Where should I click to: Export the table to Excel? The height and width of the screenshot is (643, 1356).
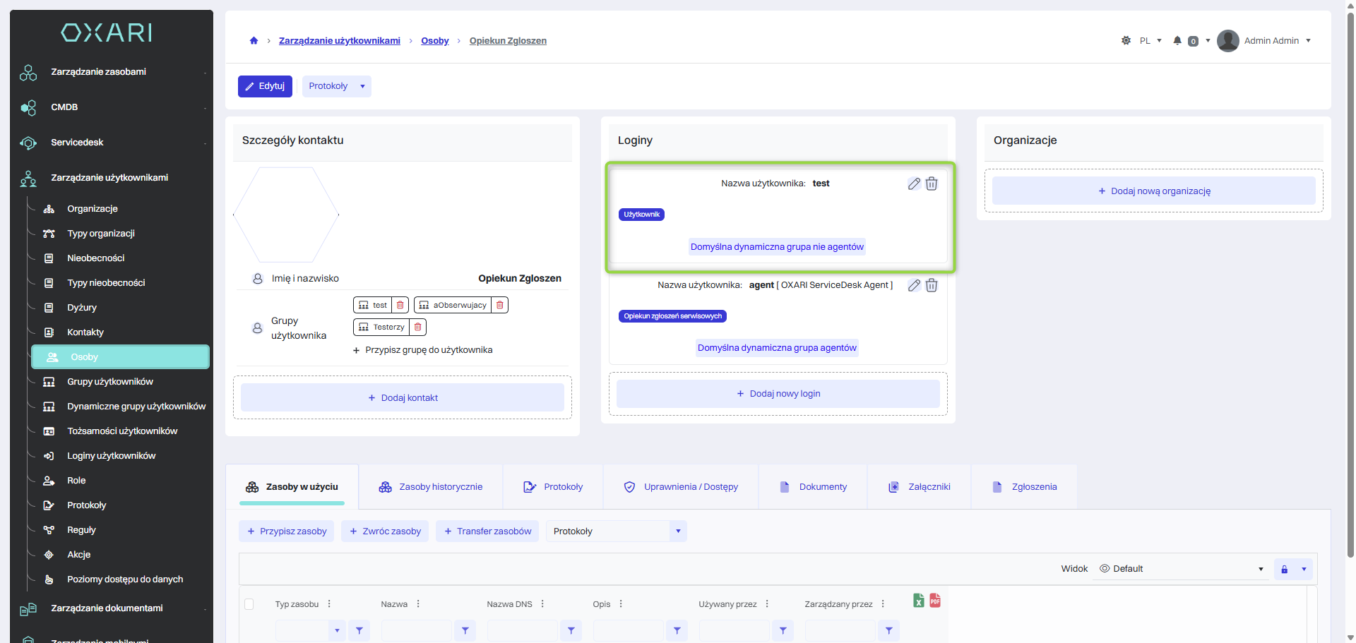pyautogui.click(x=918, y=601)
